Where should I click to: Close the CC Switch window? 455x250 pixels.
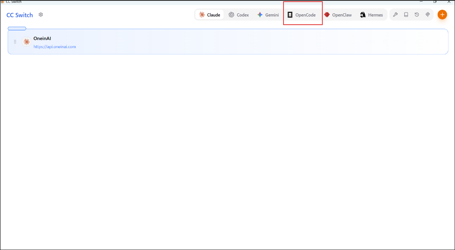449,2
